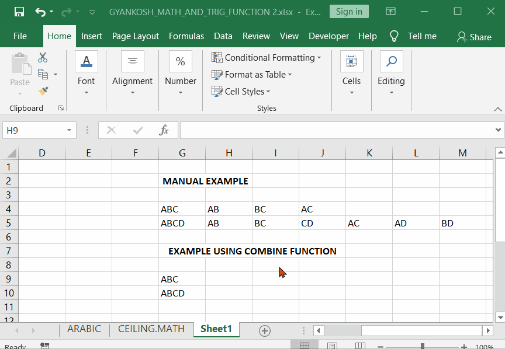The image size is (505, 349).
Task: Select the Format Painter brush icon
Action: point(43,90)
